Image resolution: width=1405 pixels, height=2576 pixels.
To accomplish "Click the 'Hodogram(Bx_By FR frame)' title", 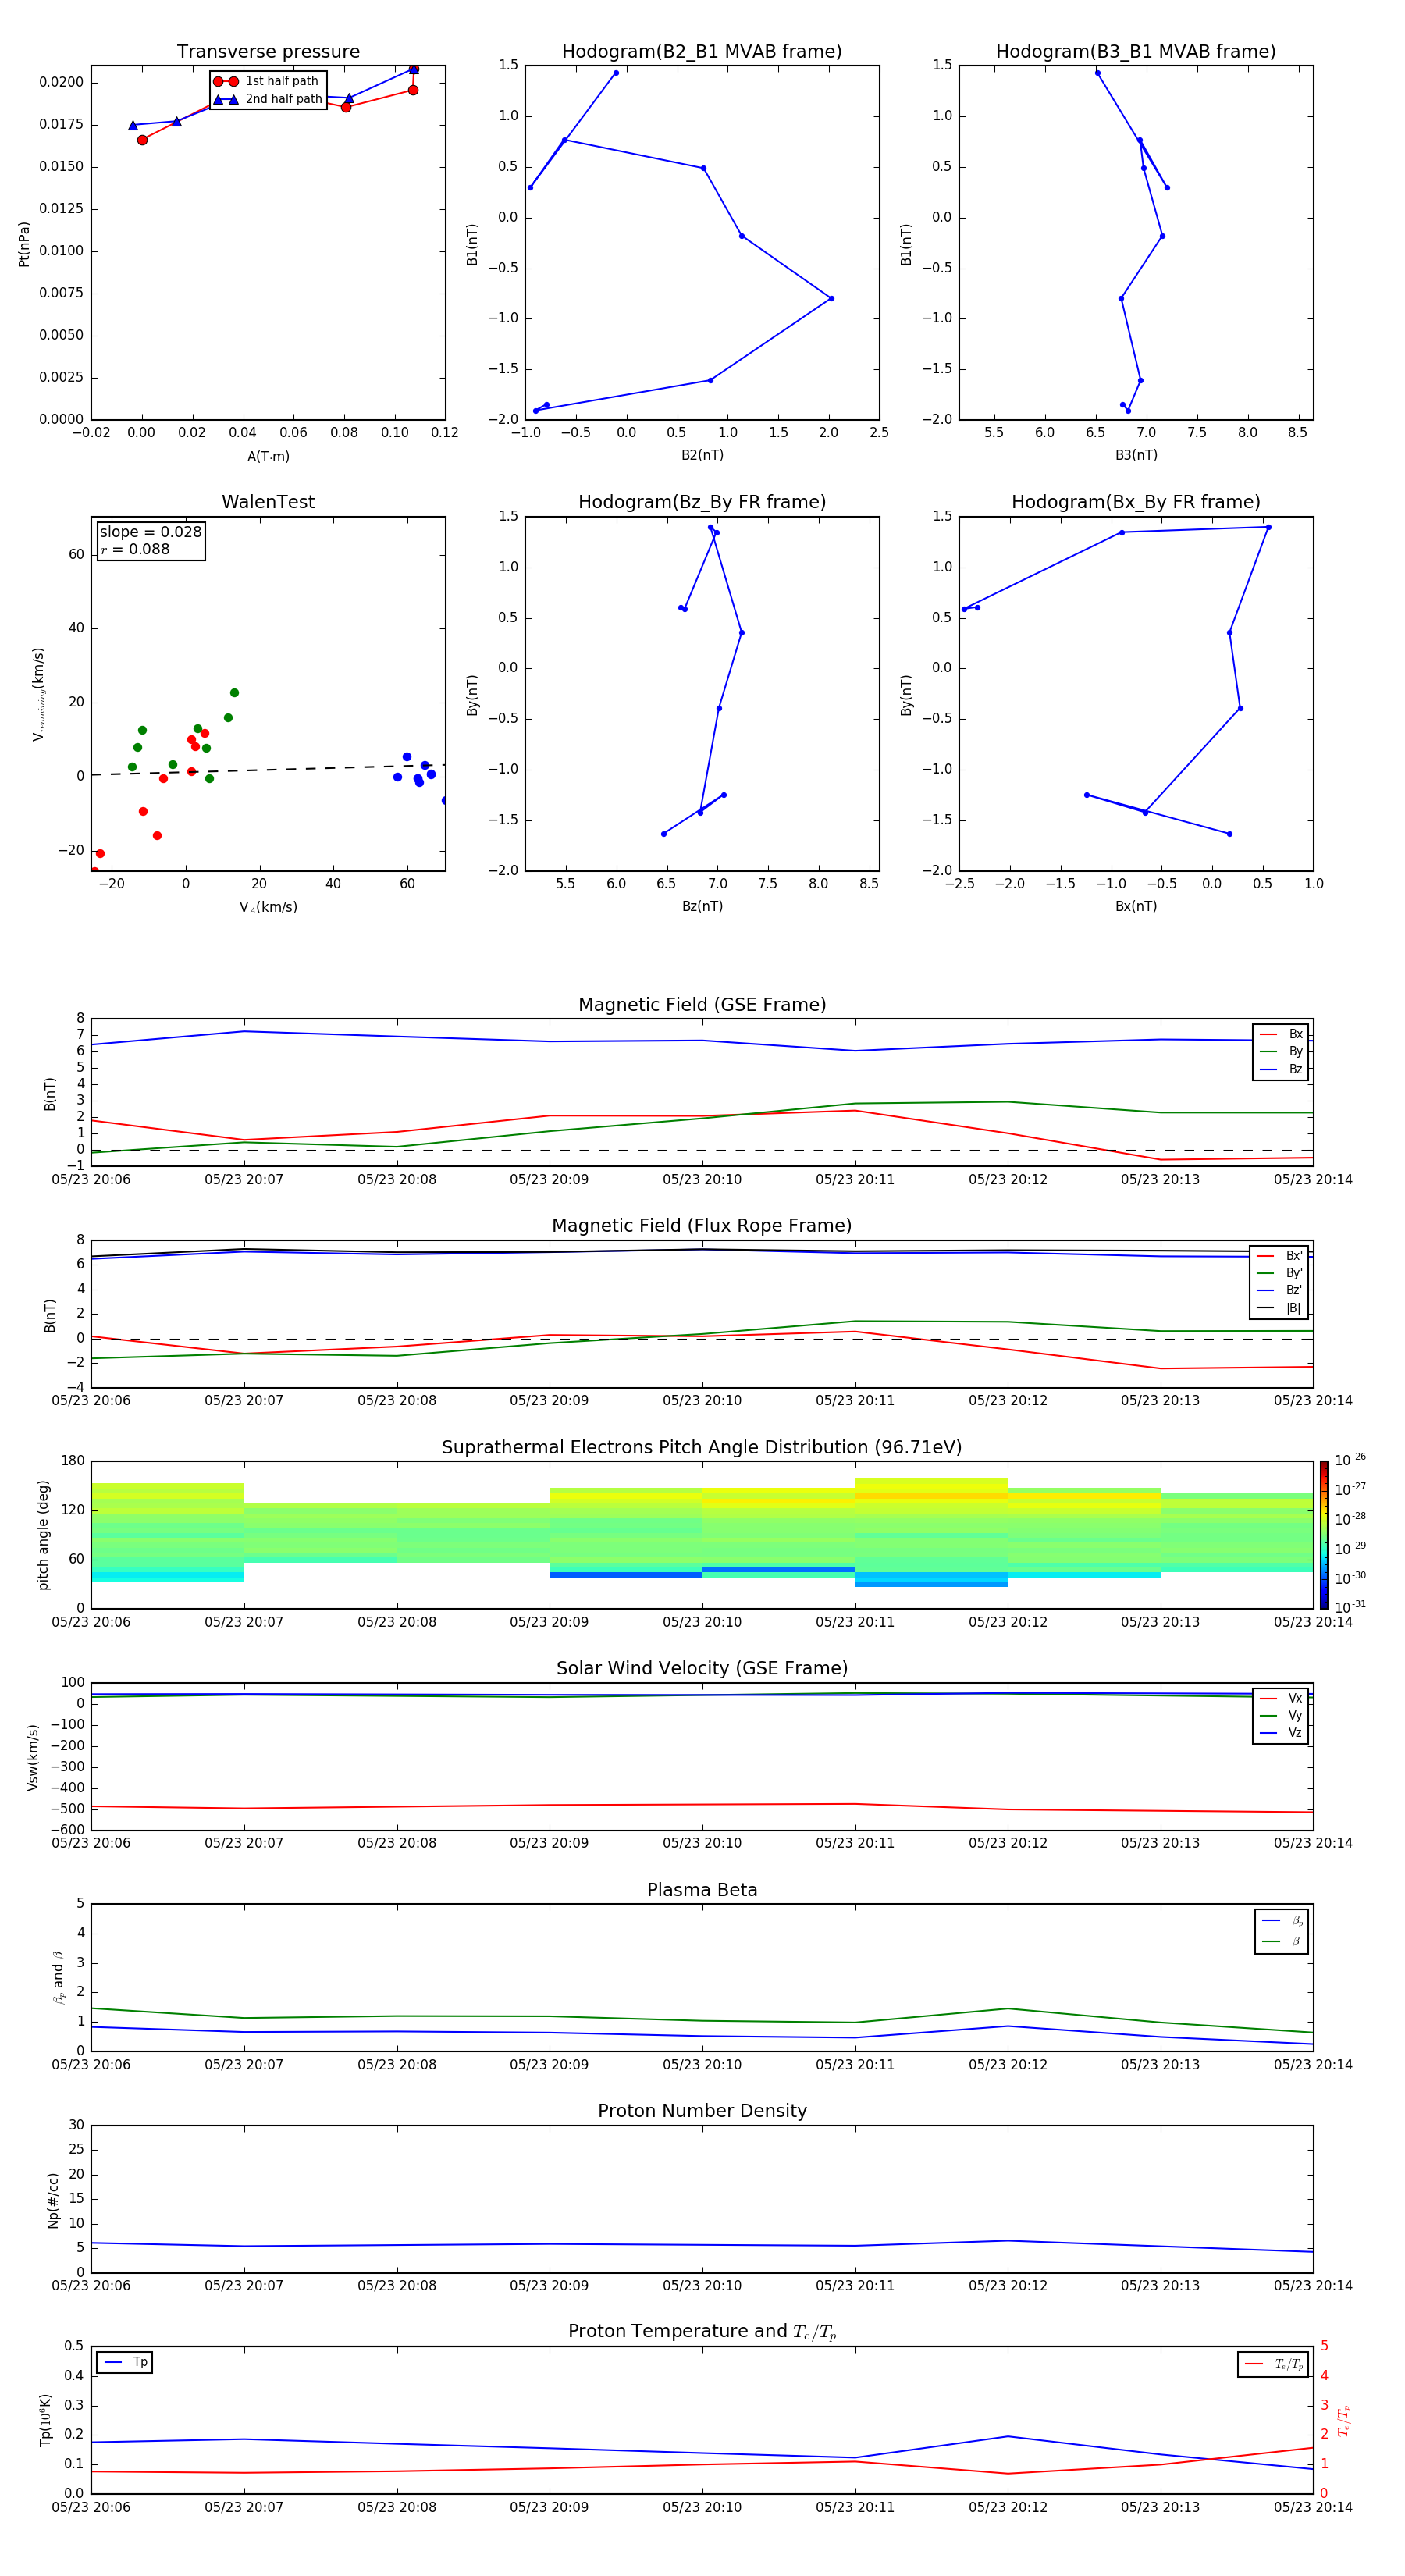I will 1136,502.
